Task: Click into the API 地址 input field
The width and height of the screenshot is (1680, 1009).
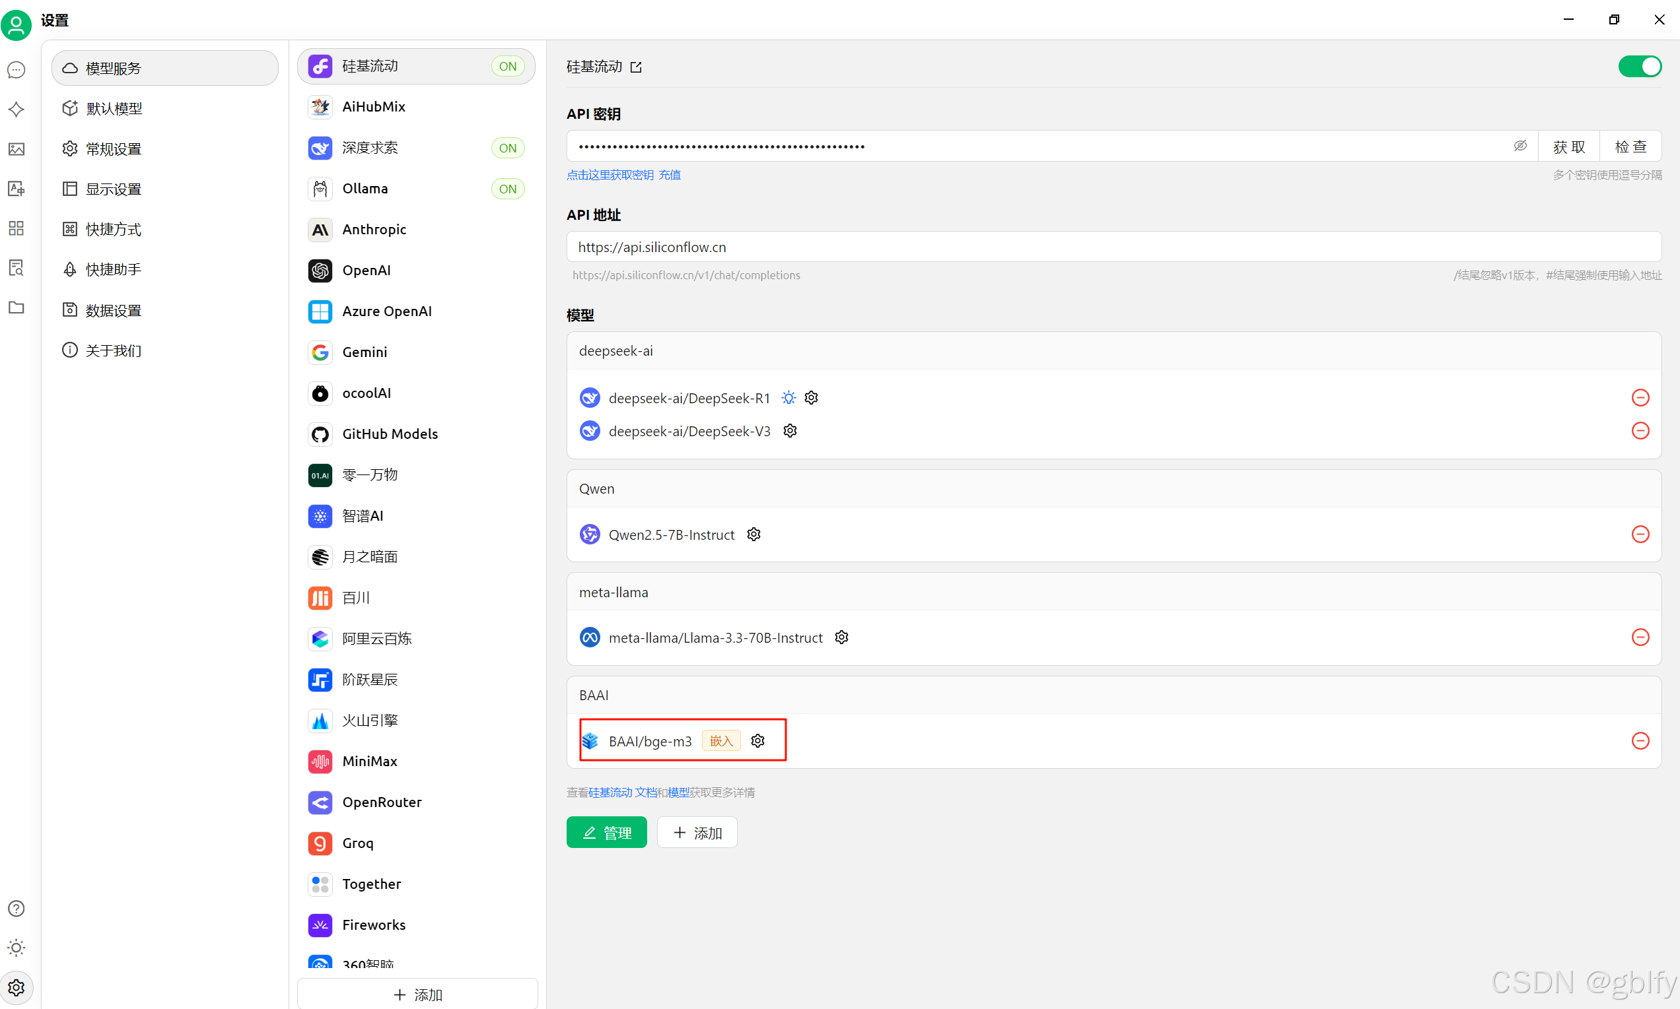Action: coord(1113,247)
